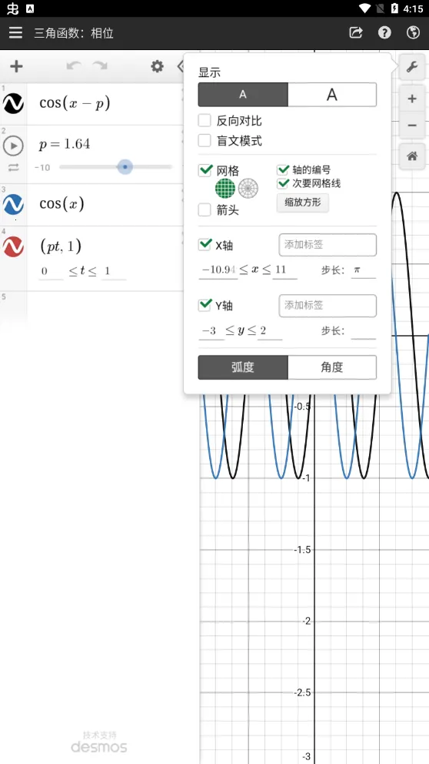Viewport: 429px width, 764px height.
Task: Redo the last action
Action: (100, 66)
